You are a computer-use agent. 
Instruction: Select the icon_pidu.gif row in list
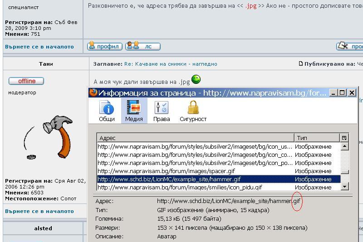(195, 187)
